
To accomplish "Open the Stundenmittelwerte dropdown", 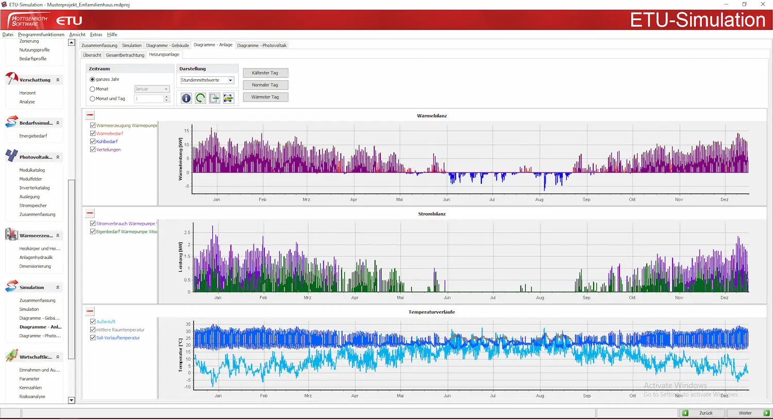I will click(207, 80).
